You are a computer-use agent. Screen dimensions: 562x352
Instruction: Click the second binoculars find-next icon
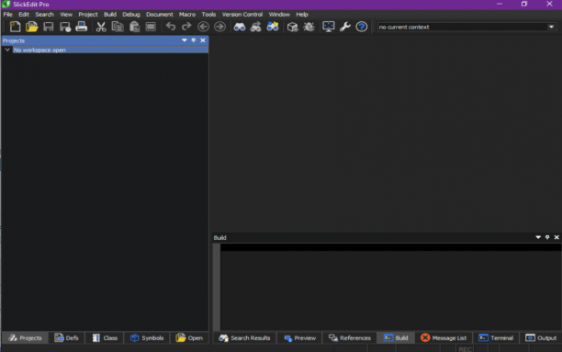(x=256, y=27)
